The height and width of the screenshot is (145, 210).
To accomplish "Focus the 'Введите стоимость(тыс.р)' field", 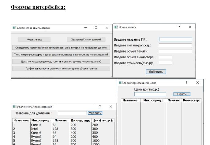I will (165, 63).
